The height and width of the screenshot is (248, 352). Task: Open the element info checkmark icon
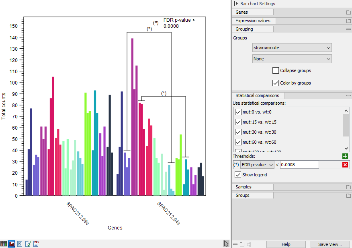coord(27,244)
